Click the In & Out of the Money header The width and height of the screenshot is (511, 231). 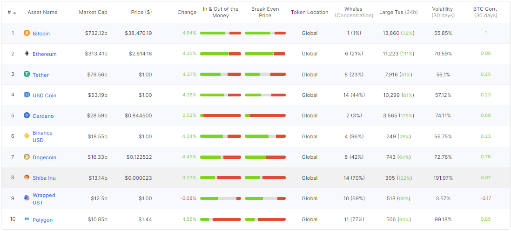click(x=221, y=12)
